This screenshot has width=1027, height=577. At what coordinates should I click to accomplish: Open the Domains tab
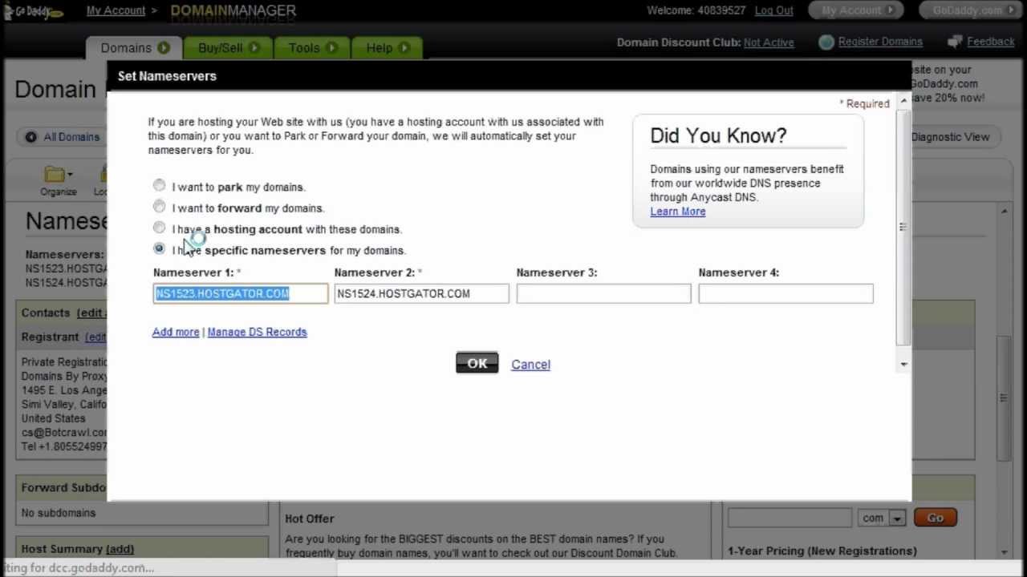point(133,48)
